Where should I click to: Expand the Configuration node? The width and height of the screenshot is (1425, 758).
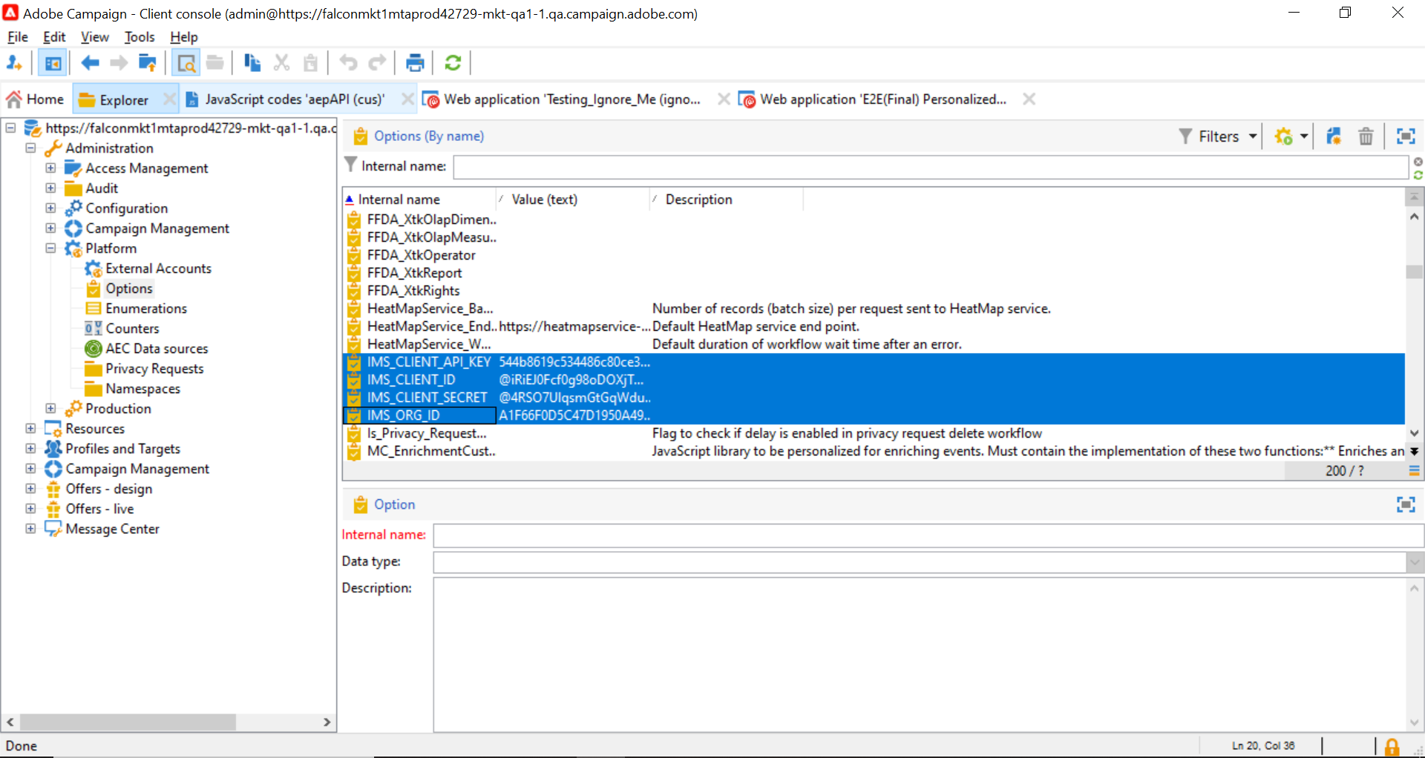[50, 208]
